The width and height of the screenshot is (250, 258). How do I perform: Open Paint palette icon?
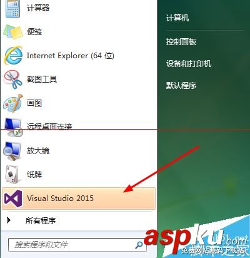(x=13, y=103)
